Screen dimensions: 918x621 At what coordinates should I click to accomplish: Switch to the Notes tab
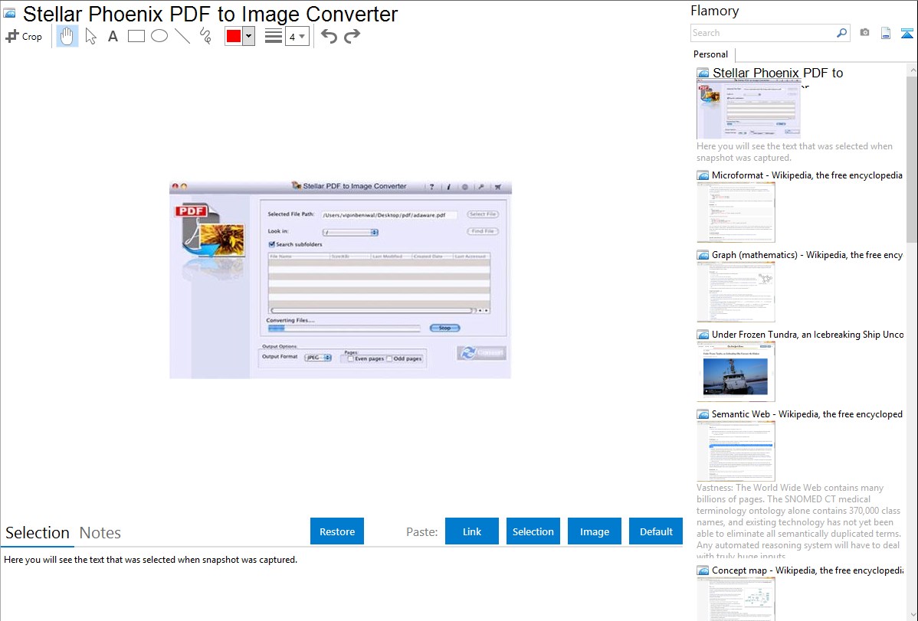(x=100, y=533)
